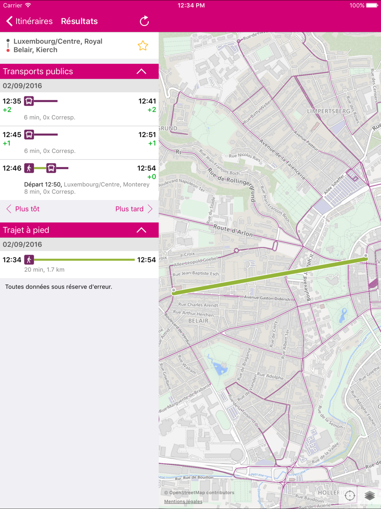
Task: Show earlier trips with Plus tôt
Action: [x=23, y=209]
